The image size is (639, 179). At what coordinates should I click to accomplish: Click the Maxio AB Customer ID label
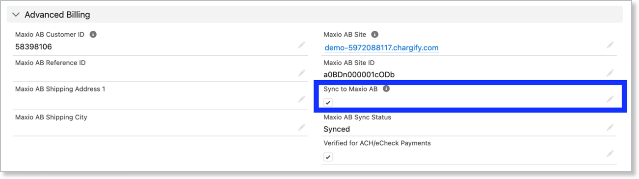50,35
